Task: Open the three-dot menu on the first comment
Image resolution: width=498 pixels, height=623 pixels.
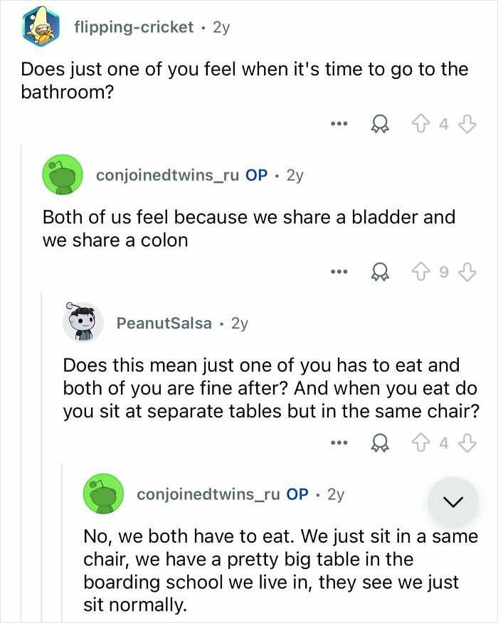Action: click(x=339, y=123)
